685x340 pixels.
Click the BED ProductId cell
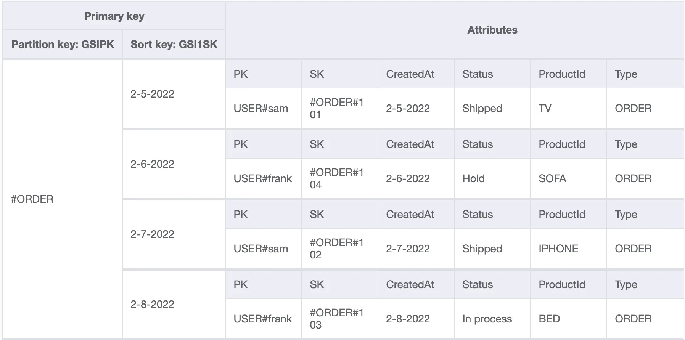coord(569,319)
